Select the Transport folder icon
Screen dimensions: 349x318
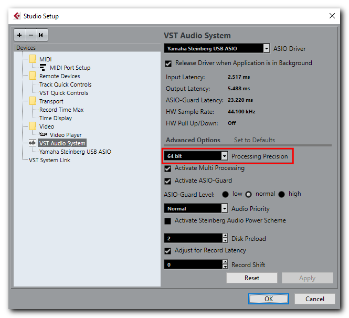(33, 101)
